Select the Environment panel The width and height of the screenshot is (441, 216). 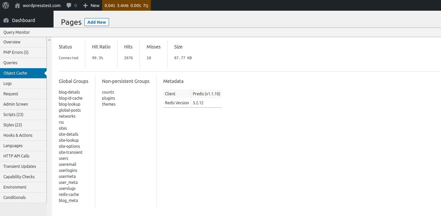15,187
